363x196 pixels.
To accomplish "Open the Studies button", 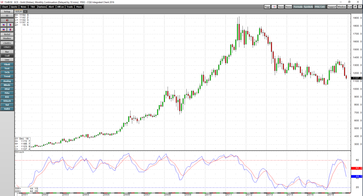I will click(x=7, y=38).
